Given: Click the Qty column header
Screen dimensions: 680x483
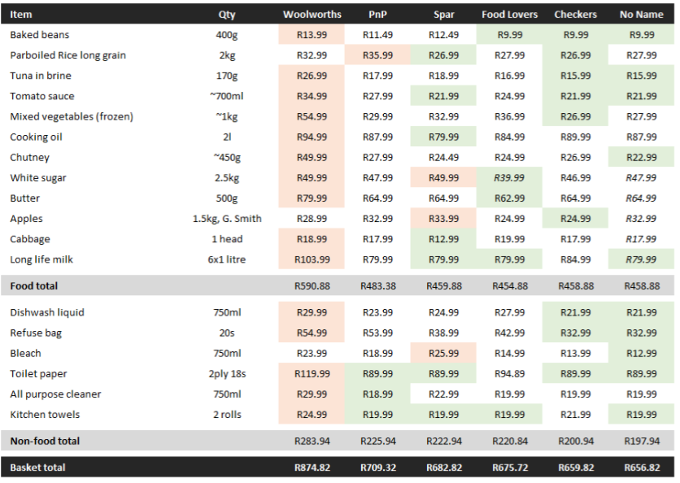Looking at the screenshot, I should coord(227,15).
